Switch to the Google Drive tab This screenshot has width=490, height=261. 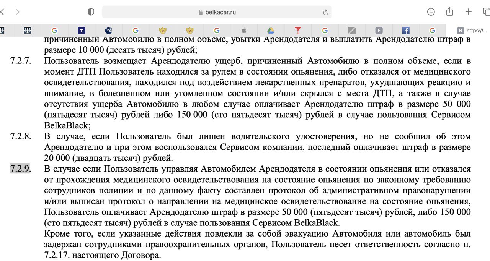271,31
